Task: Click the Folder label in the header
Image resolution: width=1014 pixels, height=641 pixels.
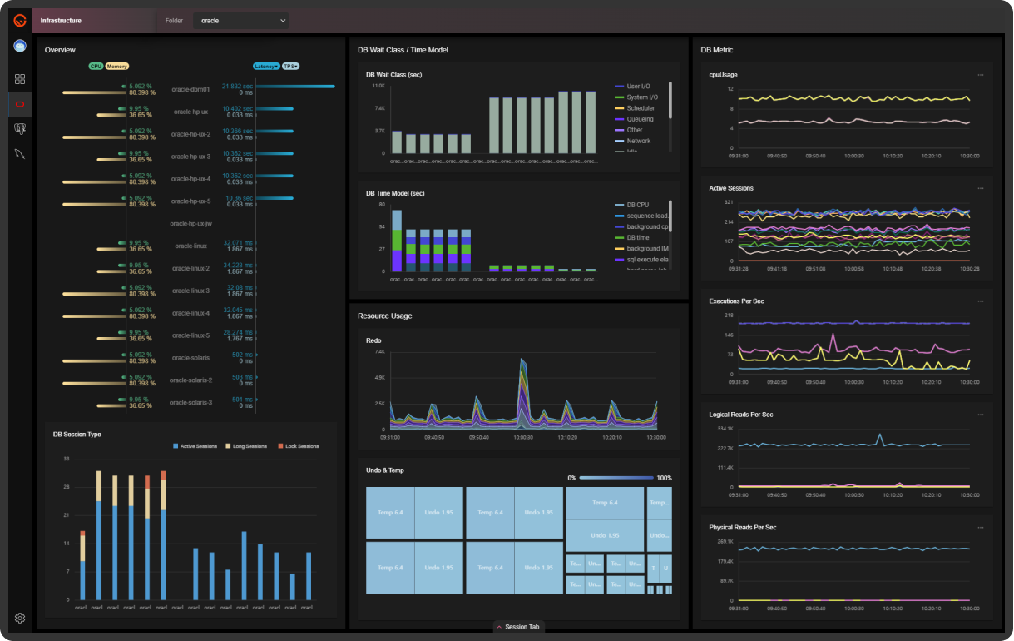Action: point(174,20)
